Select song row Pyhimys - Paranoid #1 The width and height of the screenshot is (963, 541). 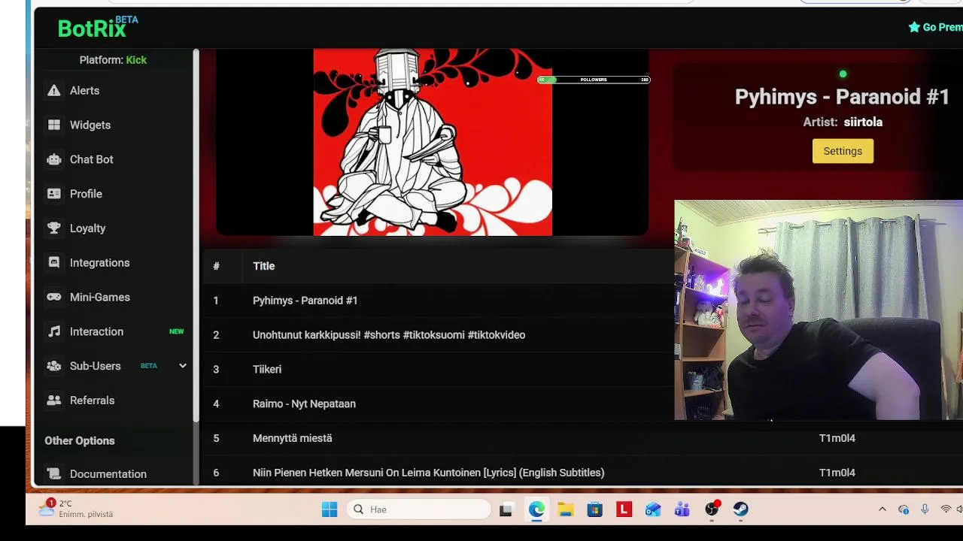point(438,301)
